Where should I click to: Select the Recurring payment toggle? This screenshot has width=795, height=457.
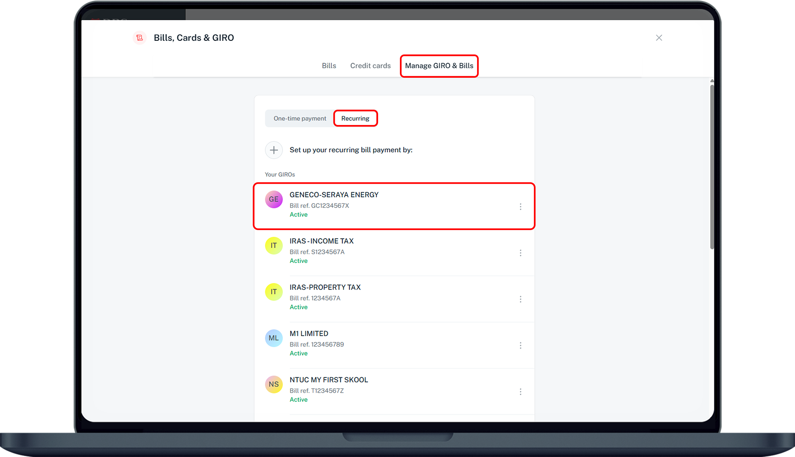355,119
